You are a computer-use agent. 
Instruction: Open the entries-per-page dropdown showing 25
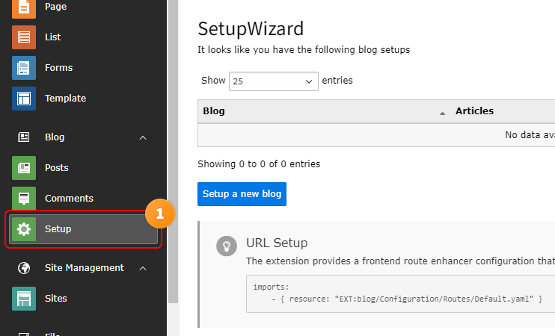click(274, 81)
